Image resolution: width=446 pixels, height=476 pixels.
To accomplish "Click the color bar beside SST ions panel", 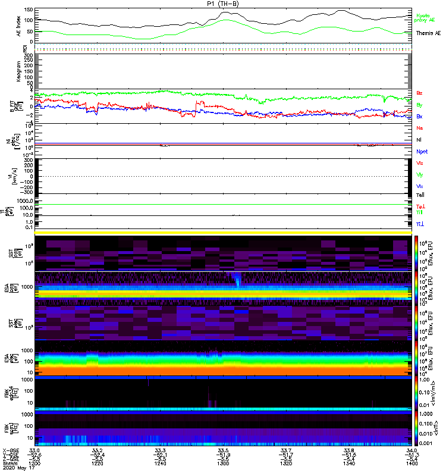I will point(416,253).
